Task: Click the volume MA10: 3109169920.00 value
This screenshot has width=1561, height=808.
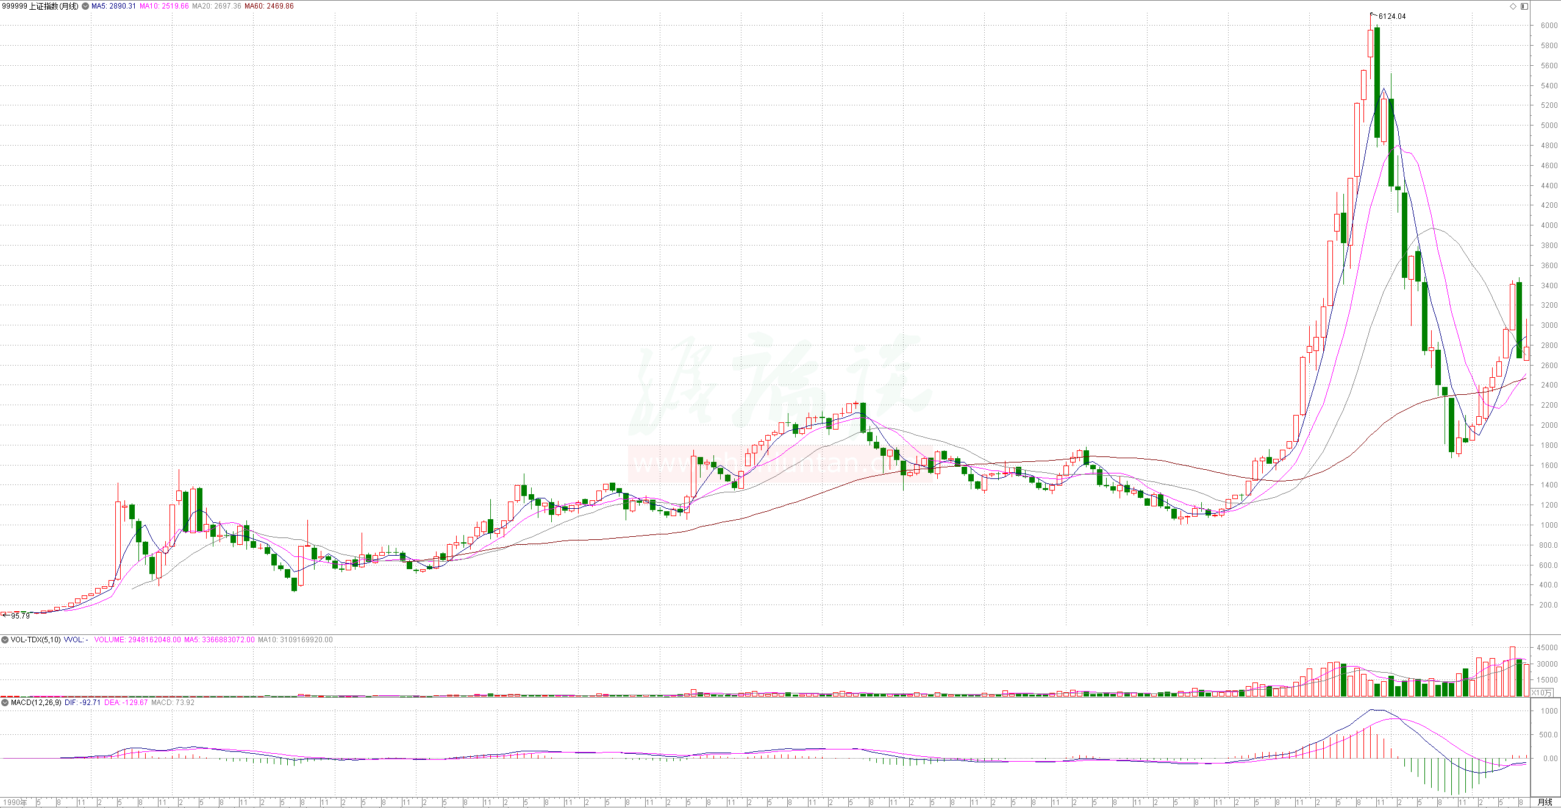Action: click(295, 640)
